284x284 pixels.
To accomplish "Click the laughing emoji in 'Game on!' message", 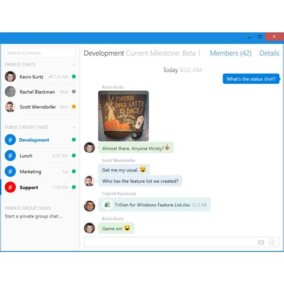I will pyautogui.click(x=127, y=228).
